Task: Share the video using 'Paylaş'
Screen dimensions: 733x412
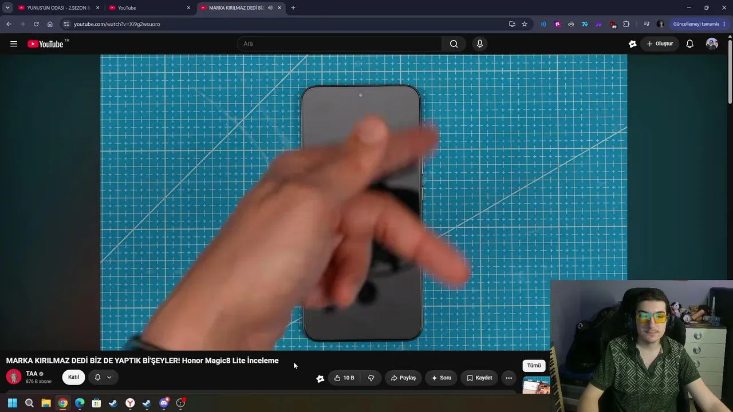Action: (403, 378)
